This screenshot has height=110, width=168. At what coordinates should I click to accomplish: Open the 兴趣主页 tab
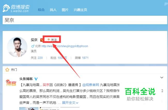pyautogui.click(x=80, y=10)
